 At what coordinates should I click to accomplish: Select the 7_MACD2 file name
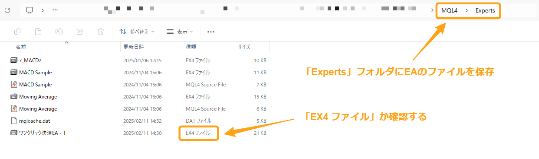click(30, 60)
